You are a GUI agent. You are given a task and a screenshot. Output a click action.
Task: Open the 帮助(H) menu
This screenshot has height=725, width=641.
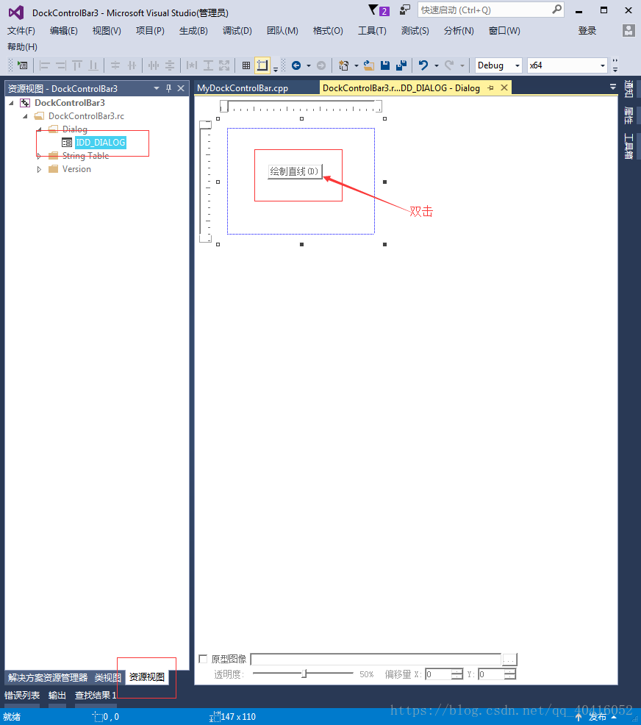click(x=22, y=47)
